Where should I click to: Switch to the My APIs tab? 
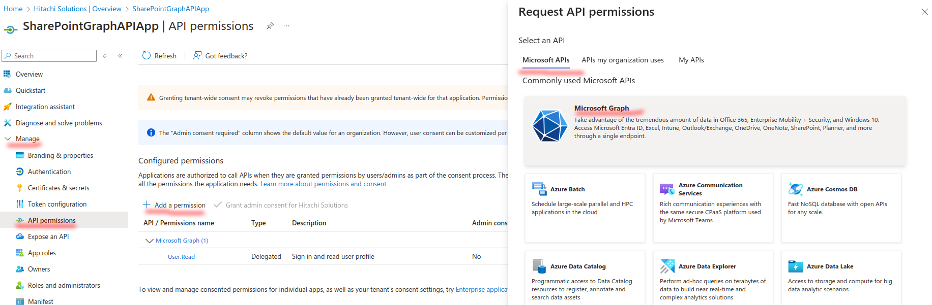691,60
